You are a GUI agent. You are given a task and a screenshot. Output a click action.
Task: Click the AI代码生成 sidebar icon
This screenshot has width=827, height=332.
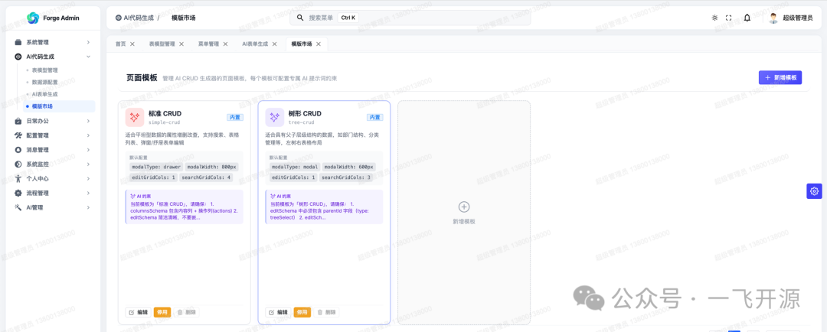[18, 57]
